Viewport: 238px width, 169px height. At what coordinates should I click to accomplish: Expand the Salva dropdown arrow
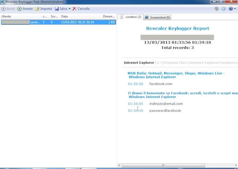70,9
